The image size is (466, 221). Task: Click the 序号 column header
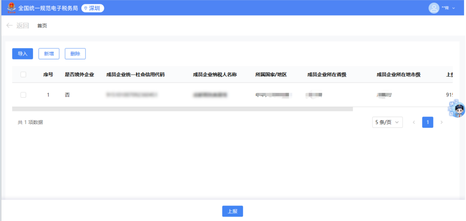[x=48, y=74]
